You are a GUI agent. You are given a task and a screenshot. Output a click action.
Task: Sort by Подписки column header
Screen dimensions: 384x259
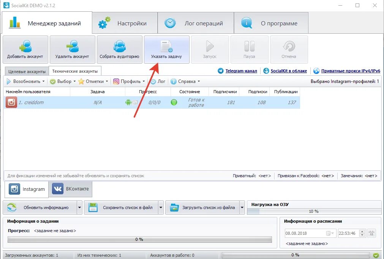254,92
